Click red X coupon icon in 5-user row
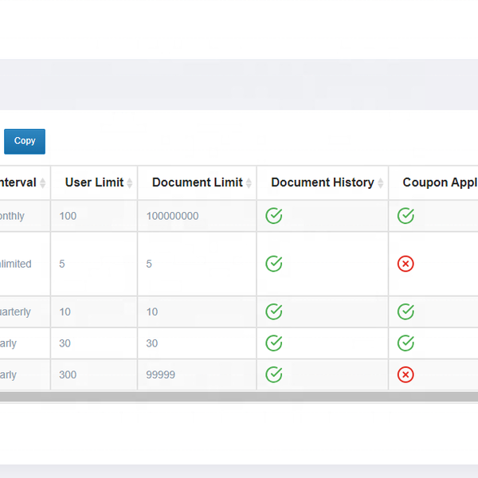This screenshot has height=478, width=478. click(406, 264)
